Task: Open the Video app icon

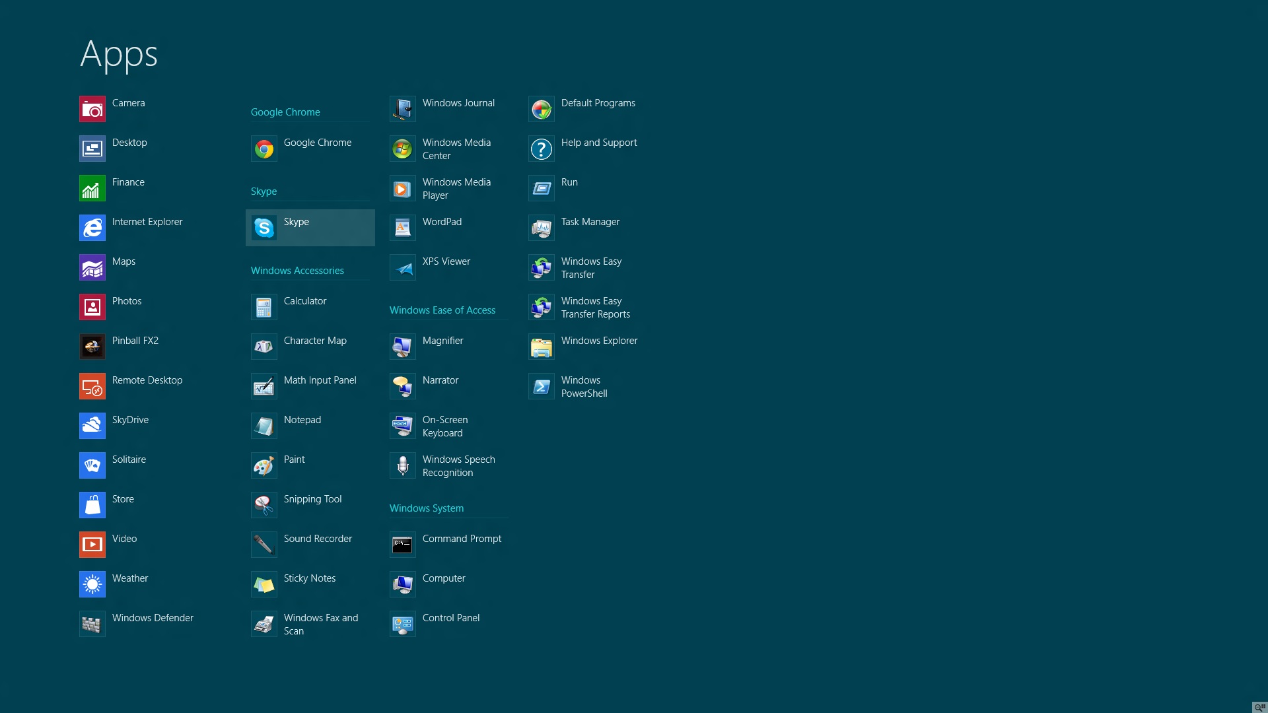Action: point(92,545)
